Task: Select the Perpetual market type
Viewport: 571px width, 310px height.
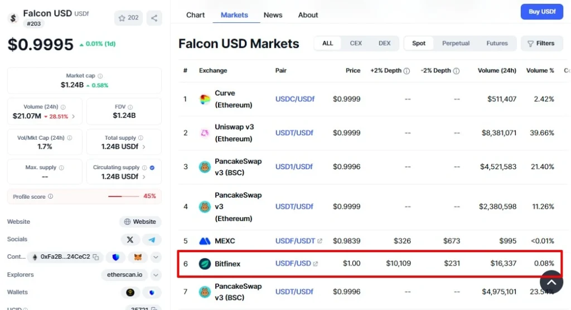Action: pyautogui.click(x=456, y=43)
